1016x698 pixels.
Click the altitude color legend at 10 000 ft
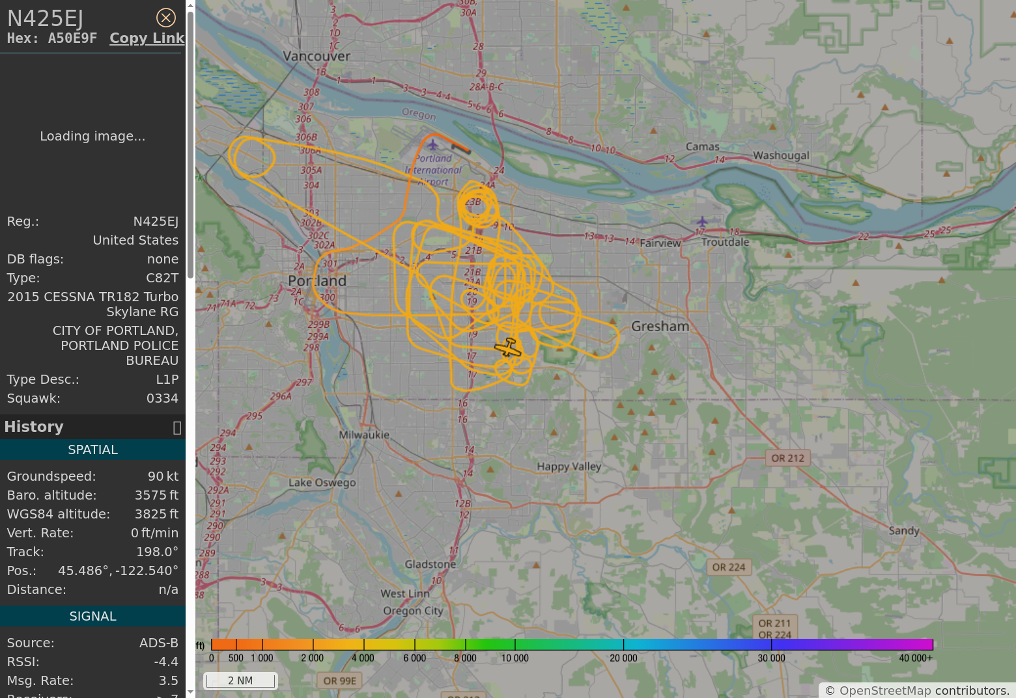click(x=515, y=645)
